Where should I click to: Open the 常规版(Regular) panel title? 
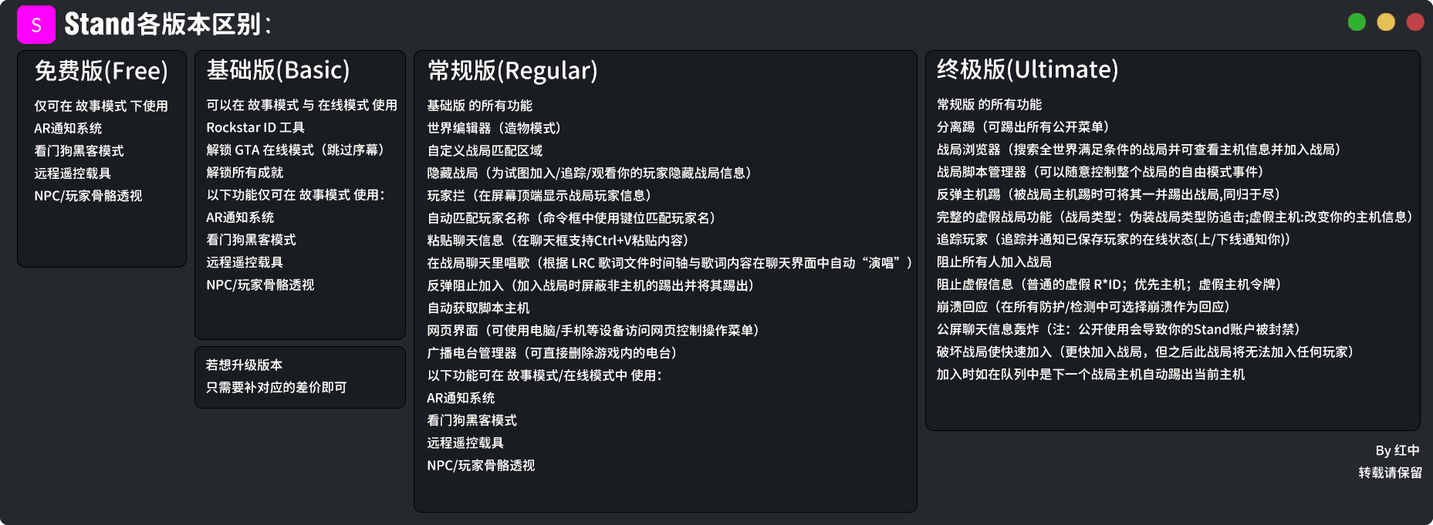point(512,70)
